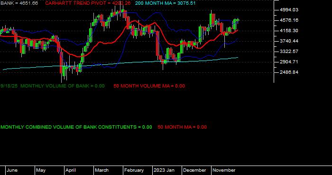Select the December marker on the time axis
The height and width of the screenshot is (175, 332).
(194, 170)
